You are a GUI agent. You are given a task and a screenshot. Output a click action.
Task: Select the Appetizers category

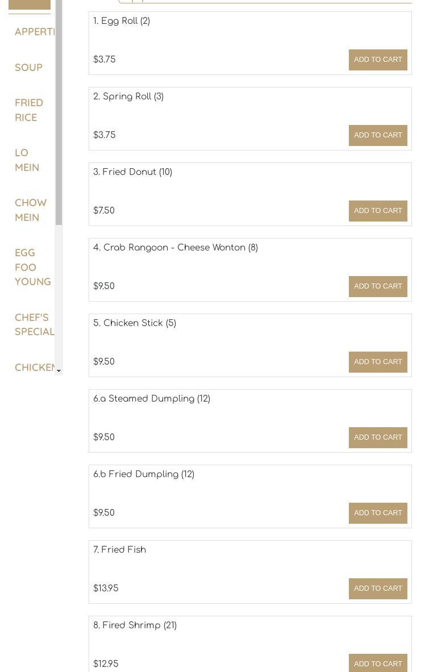[35, 32]
